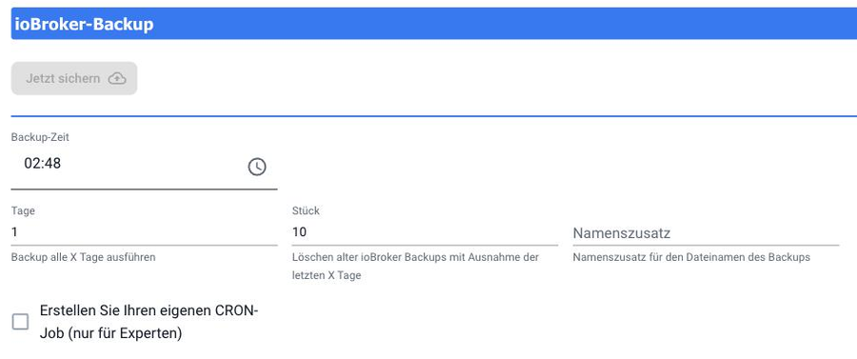Click the Jetzt sichern button
Image resolution: width=857 pixels, height=359 pixels.
point(74,78)
